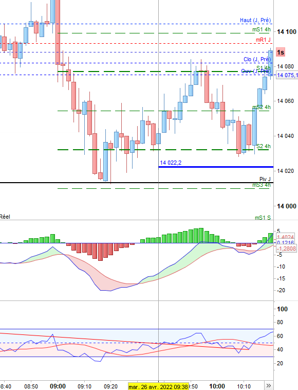Viewport: 298px width, 390px height.
Task: Click the MACD -10 axis label
Action: (x=281, y=267)
